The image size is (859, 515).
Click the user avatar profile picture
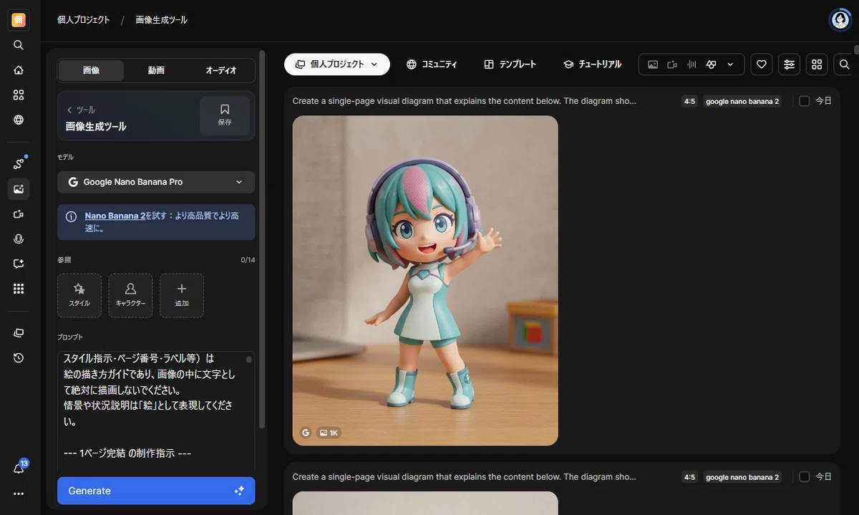coord(840,20)
